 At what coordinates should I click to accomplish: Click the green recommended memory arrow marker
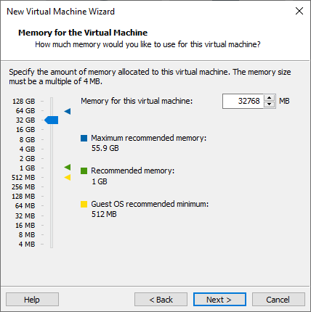(x=68, y=167)
